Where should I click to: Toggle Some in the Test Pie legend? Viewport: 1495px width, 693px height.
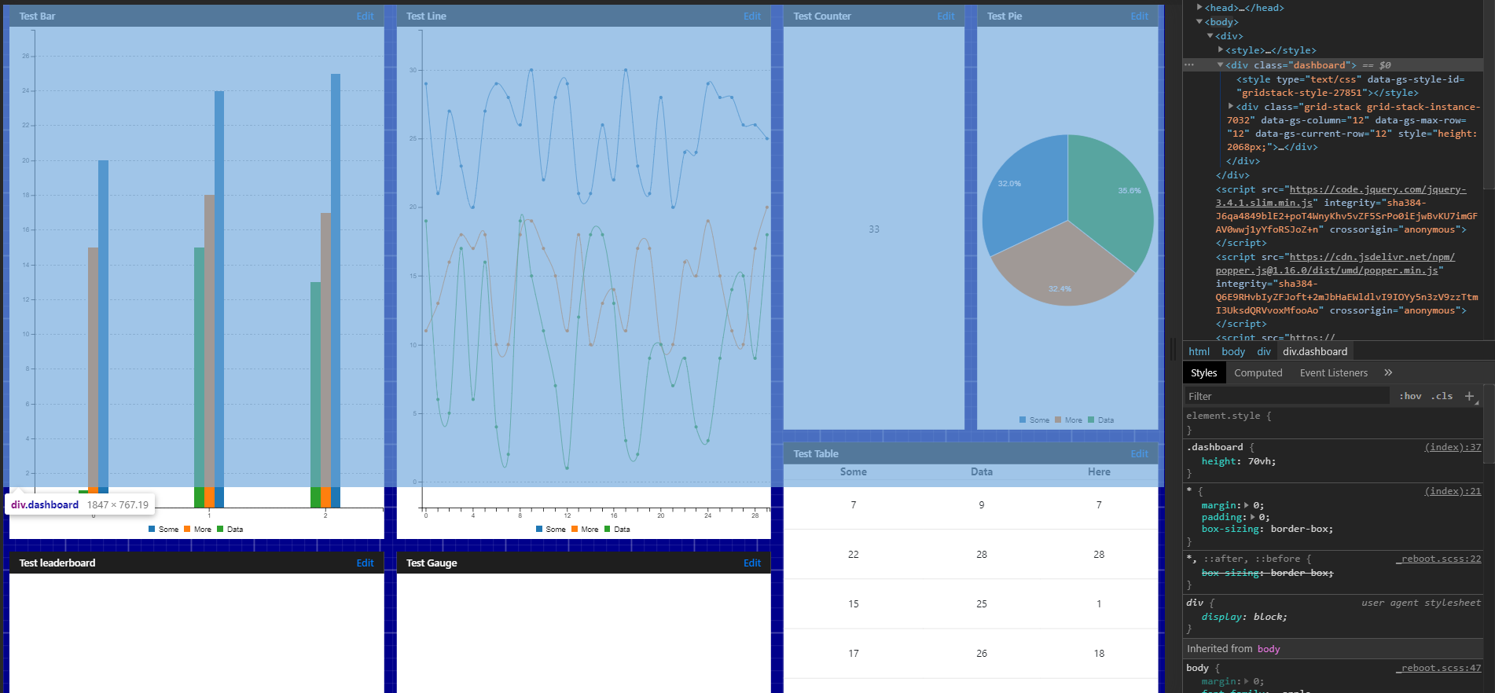pyautogui.click(x=1034, y=420)
